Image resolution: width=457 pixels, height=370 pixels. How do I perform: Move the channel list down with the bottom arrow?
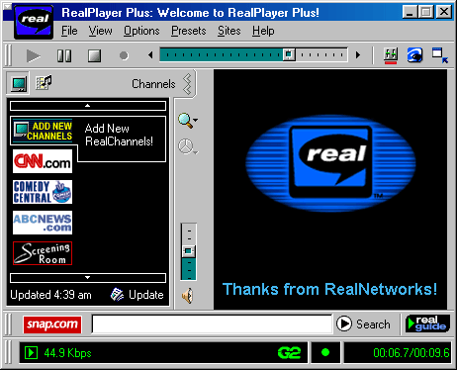(88, 278)
